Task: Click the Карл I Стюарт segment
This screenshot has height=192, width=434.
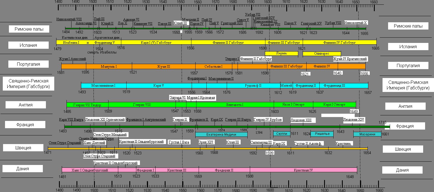Action: pos(334,105)
